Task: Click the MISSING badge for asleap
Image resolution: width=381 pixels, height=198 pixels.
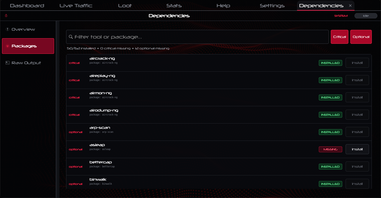Action: 331,149
